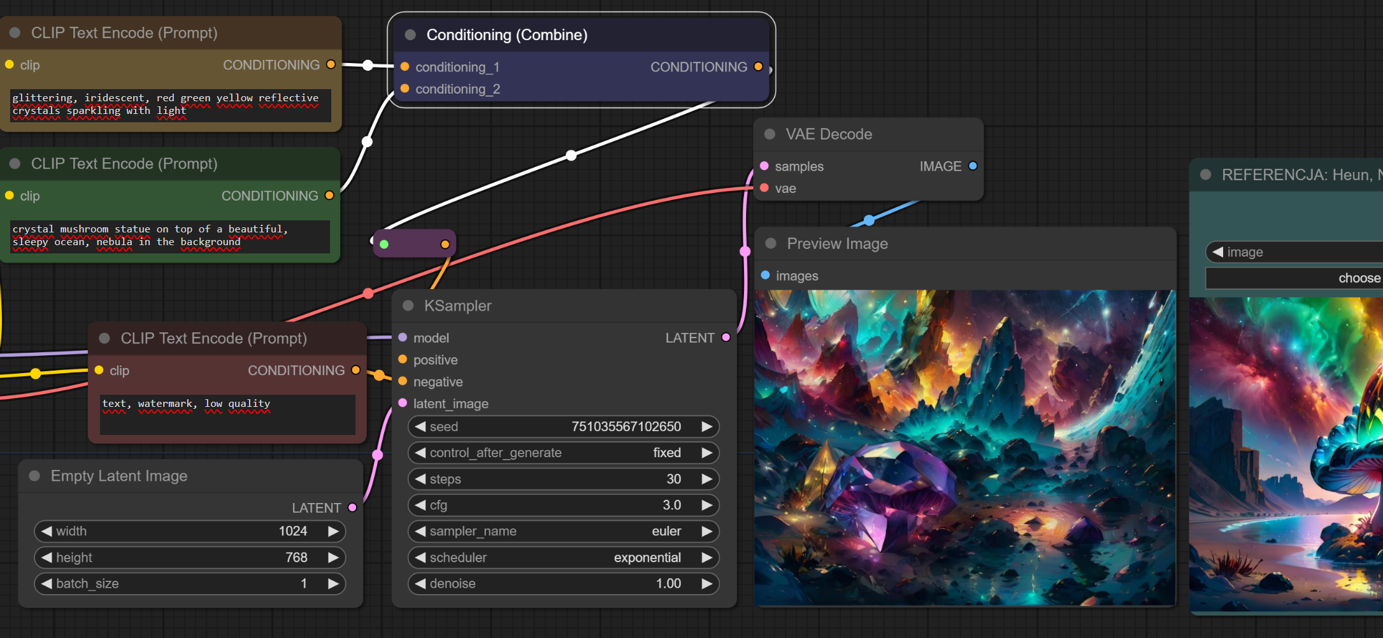This screenshot has width=1383, height=638.
Task: Collapse the VAE Decode node via title dot
Action: 770,134
